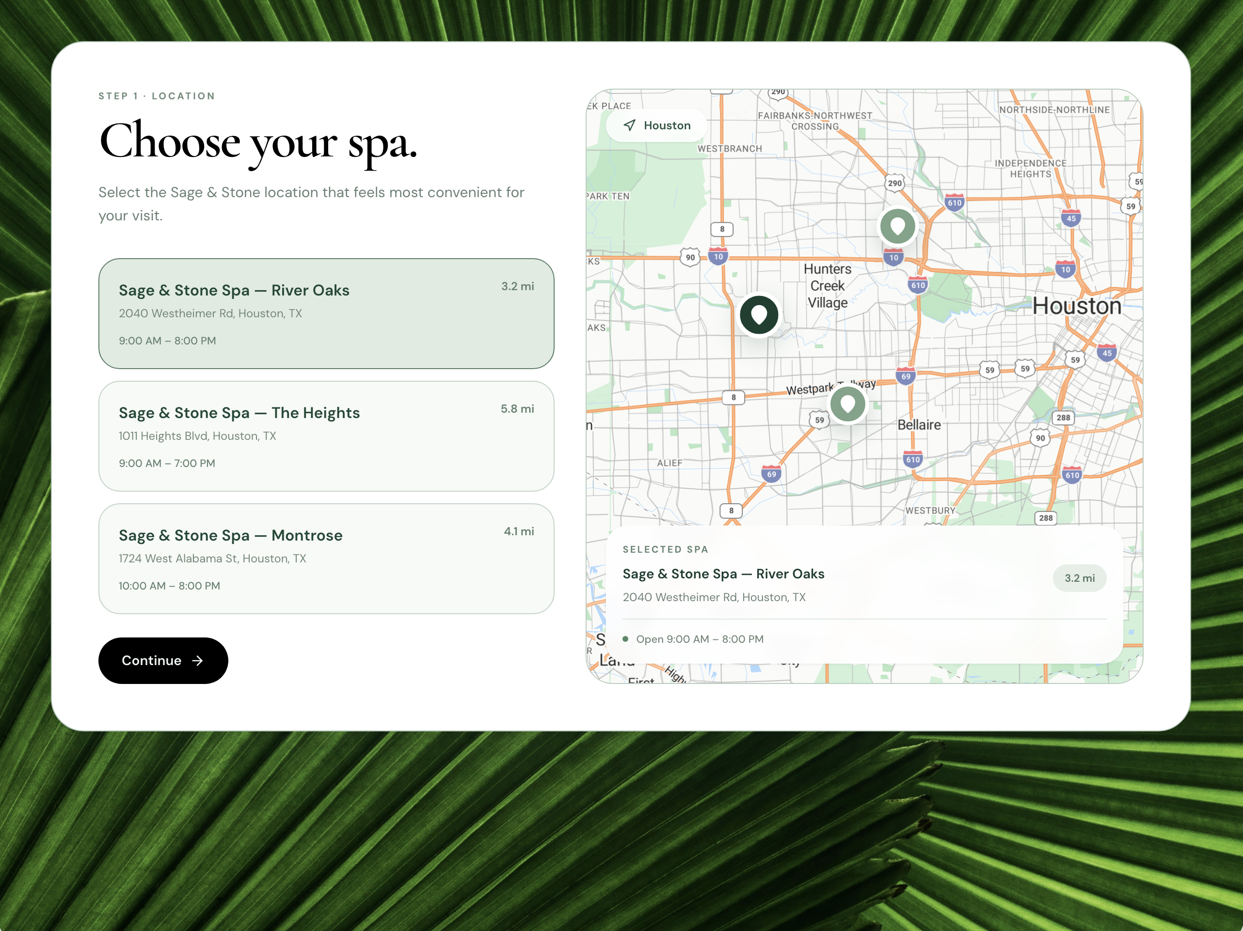Select the River Oaks spa card
This screenshot has width=1243, height=931.
(x=326, y=313)
